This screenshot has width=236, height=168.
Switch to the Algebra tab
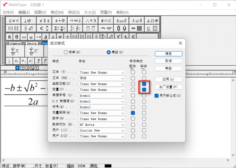15,43
